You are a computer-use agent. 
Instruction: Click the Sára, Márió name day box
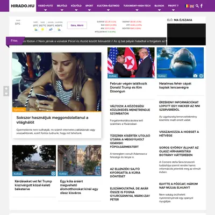[x=77, y=25]
